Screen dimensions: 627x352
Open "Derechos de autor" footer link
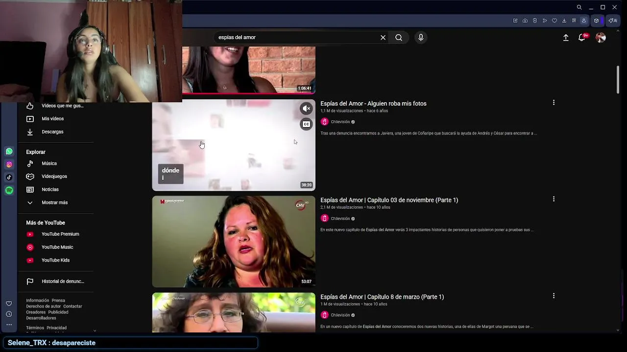click(x=43, y=307)
